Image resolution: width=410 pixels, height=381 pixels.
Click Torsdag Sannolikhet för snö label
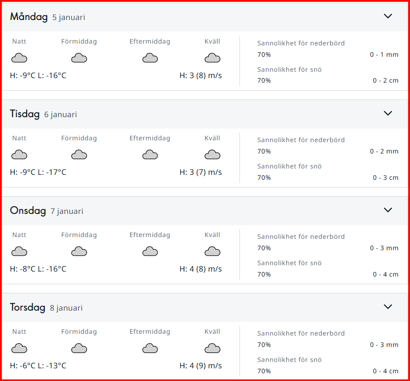(x=289, y=360)
